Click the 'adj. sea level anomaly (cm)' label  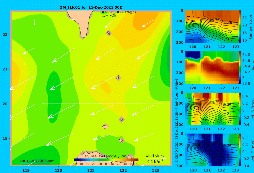[106, 156]
